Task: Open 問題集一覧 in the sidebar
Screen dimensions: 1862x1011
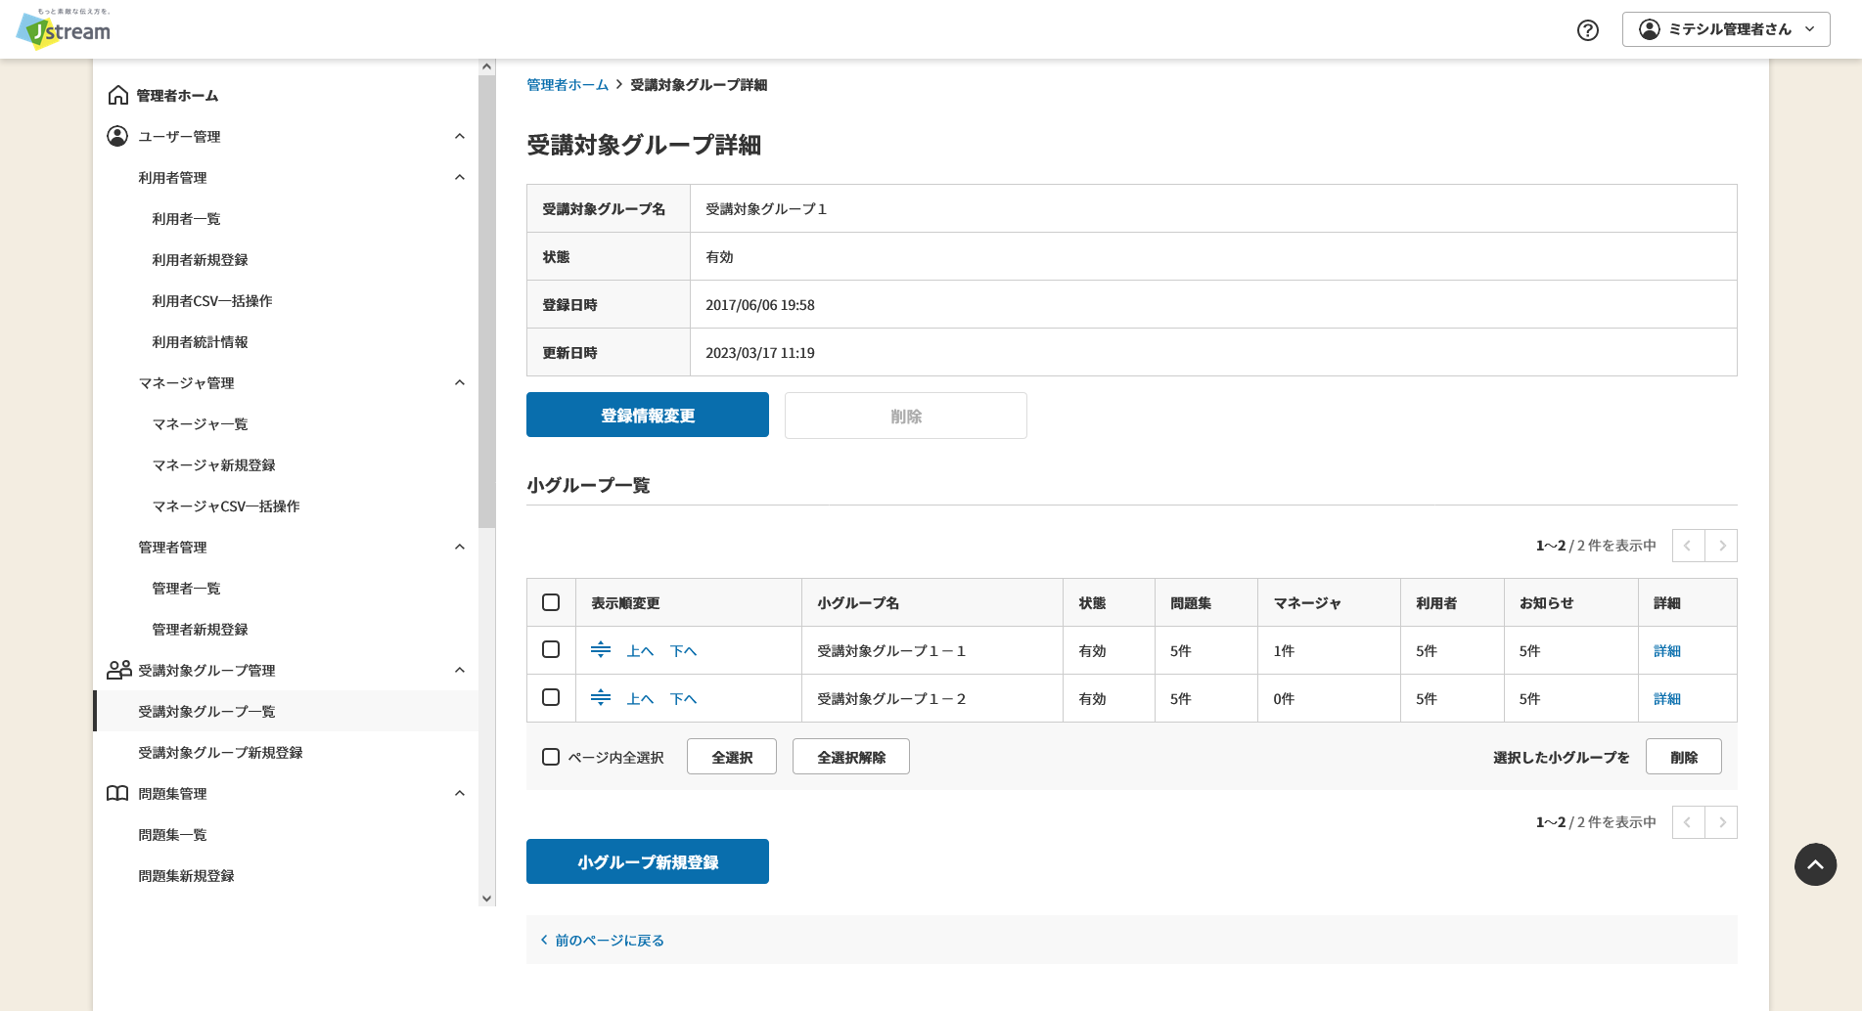Action: click(x=172, y=834)
